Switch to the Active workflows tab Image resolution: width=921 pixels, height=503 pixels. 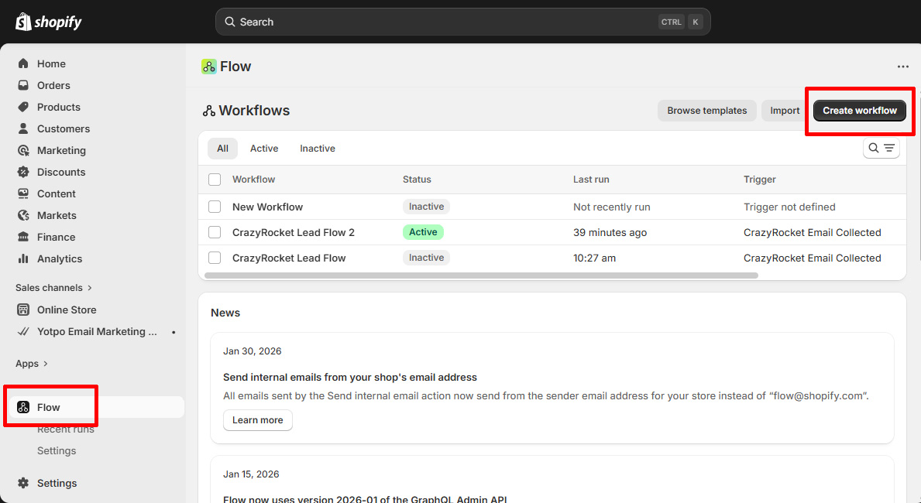click(263, 149)
